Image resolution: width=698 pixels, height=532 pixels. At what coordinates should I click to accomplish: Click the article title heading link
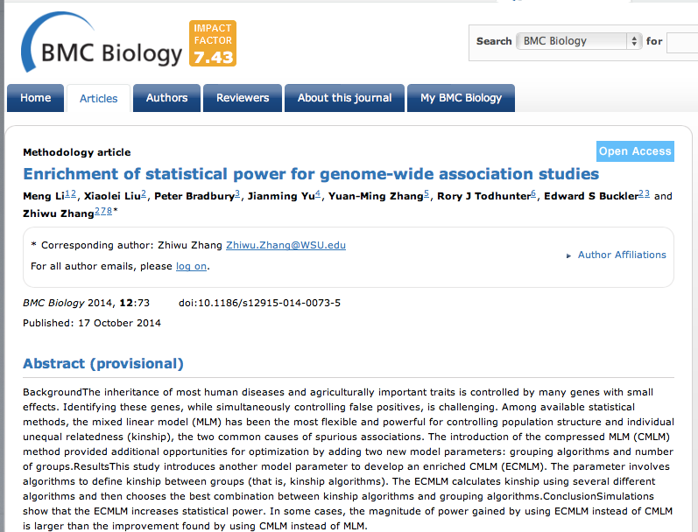(x=310, y=174)
